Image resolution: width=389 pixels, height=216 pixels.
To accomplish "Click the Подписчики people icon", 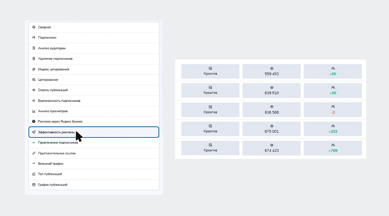I will [x=34, y=38].
